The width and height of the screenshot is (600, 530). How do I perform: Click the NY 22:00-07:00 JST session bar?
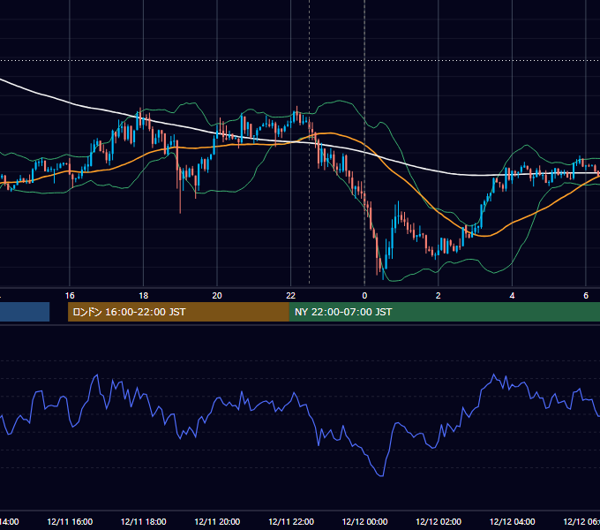pos(444,312)
